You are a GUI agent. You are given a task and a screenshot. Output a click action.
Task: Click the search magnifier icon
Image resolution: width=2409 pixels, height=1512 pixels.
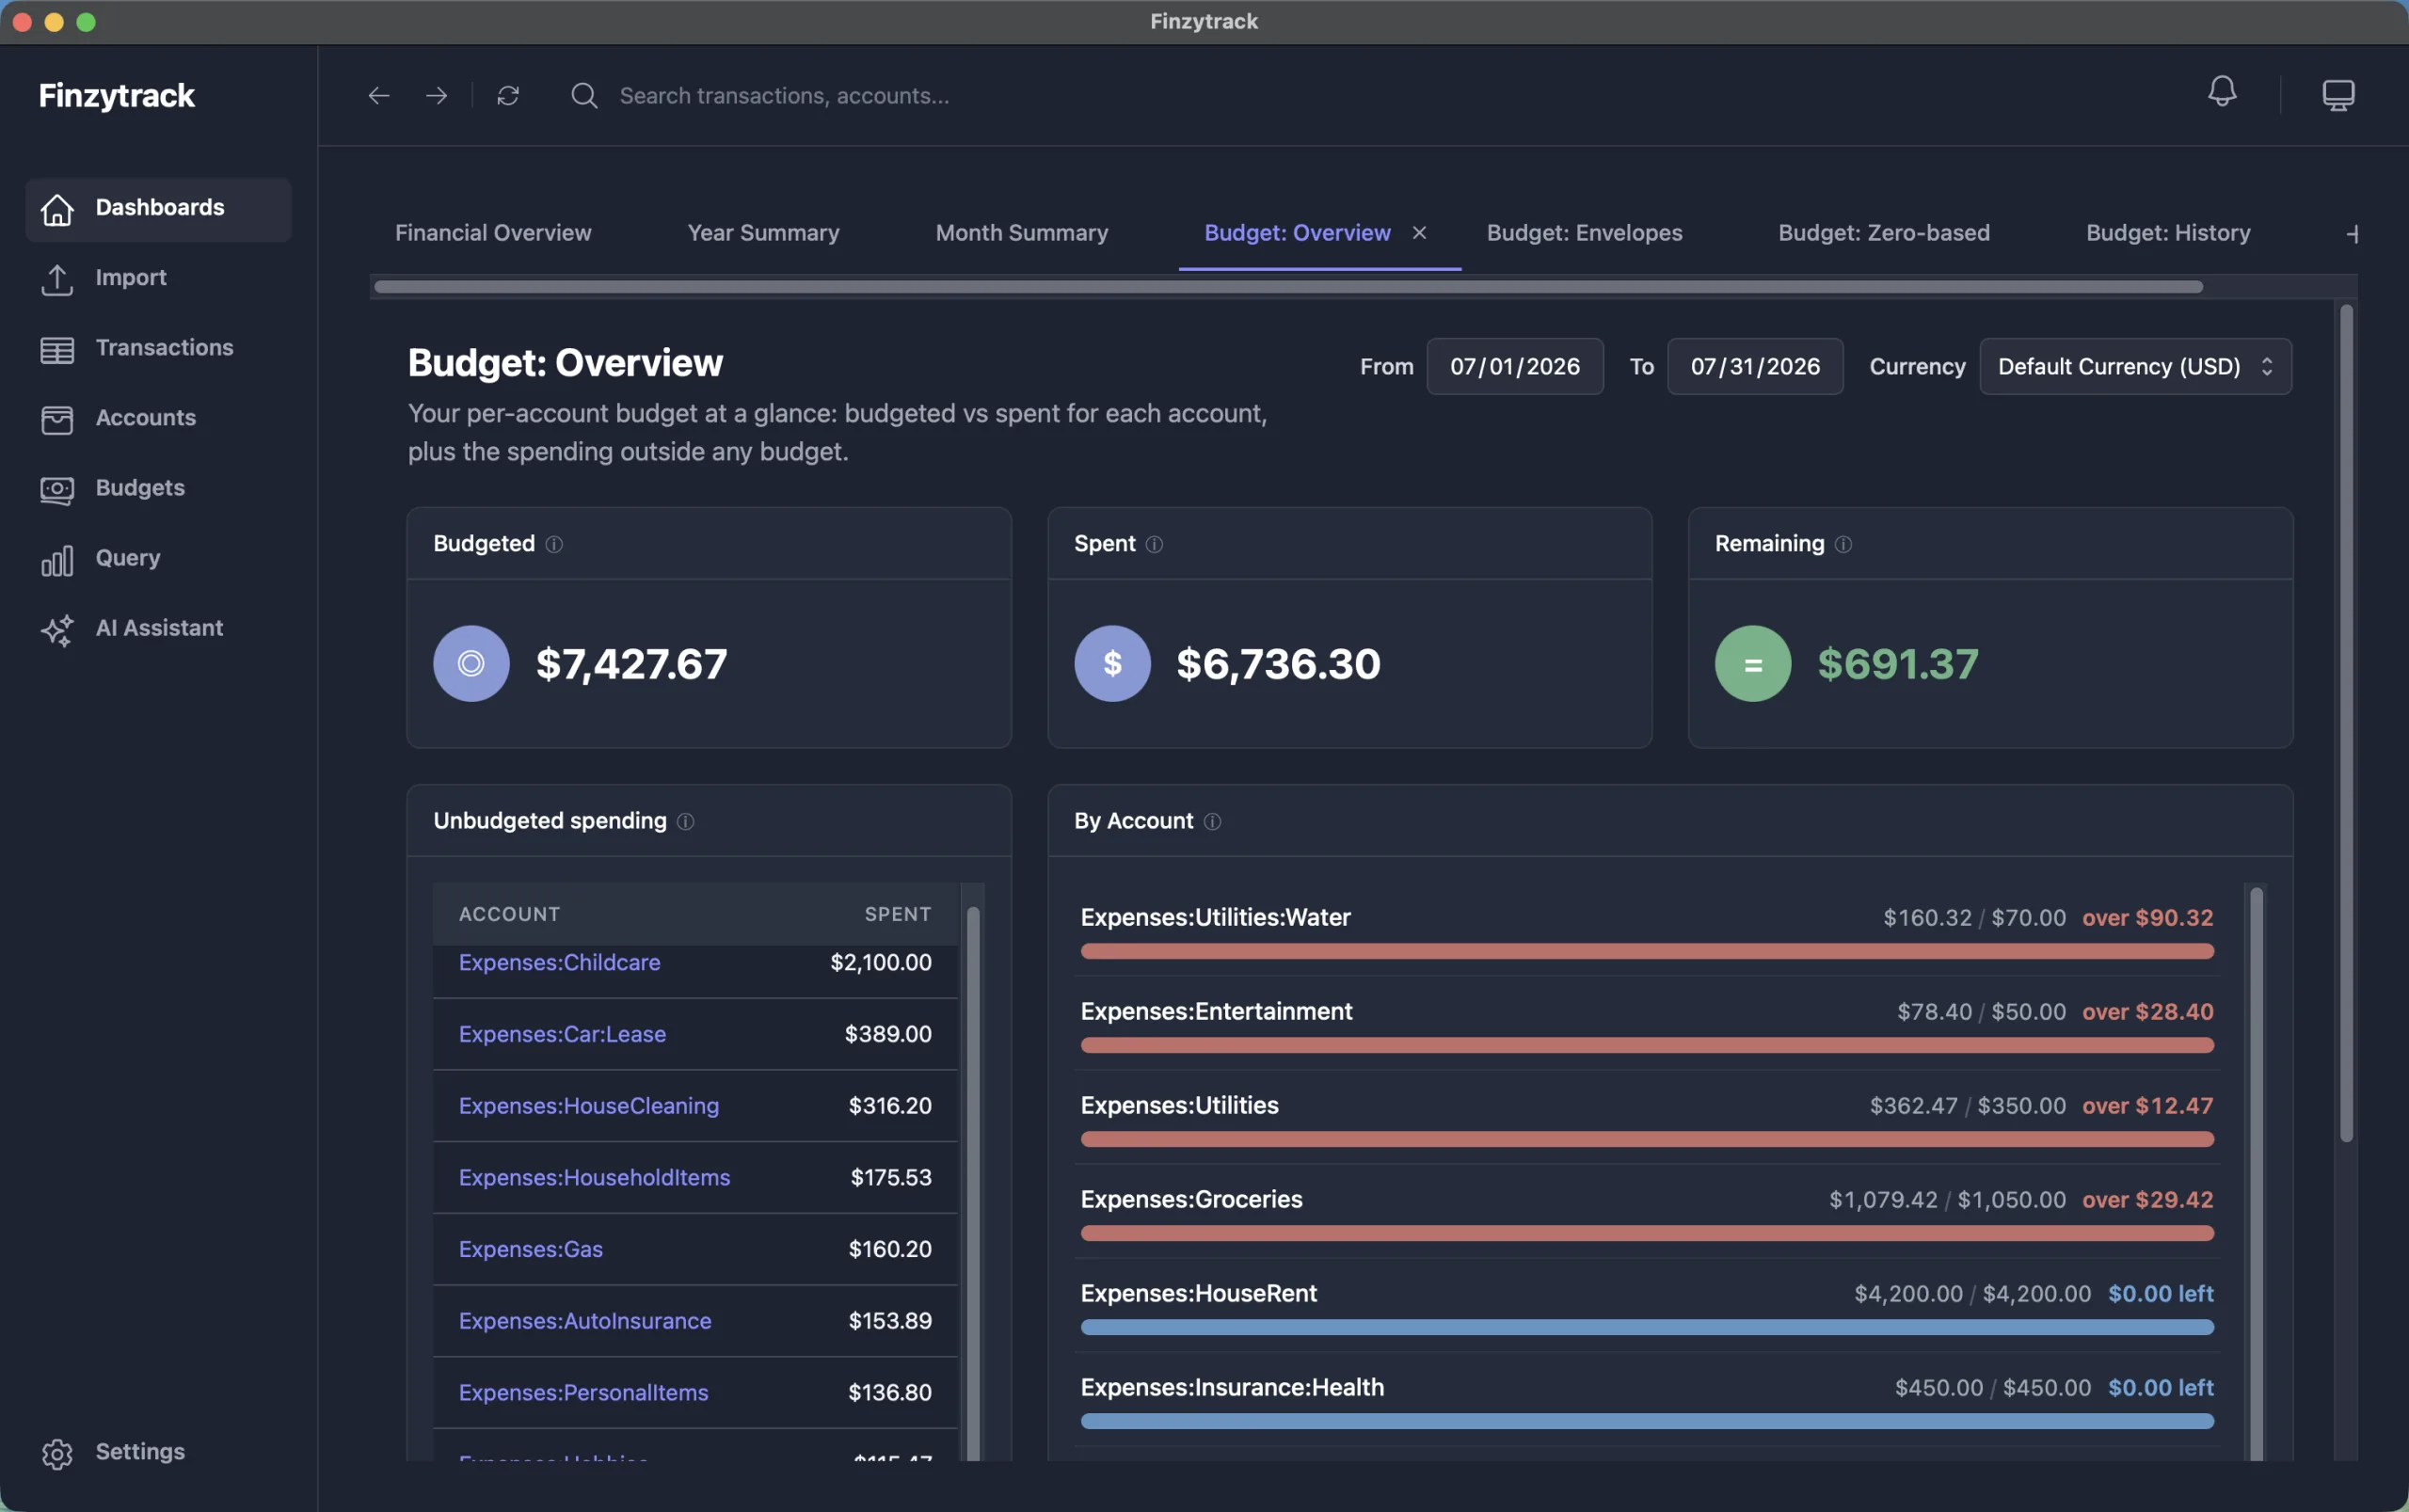point(584,95)
